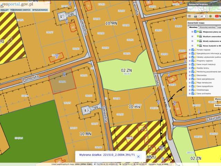Viewport: 221px width, 166px height.
Task: Expand the Studium uwarunkowań tree node
Action: point(192,36)
